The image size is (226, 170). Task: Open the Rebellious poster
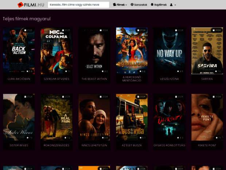tap(132, 51)
